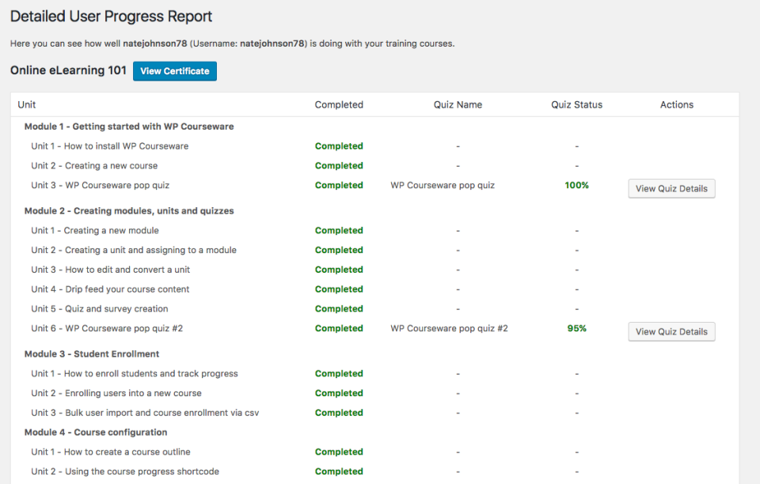The height and width of the screenshot is (484, 760).
Task: Click View Quiz Details for pop quiz #2
Action: coord(671,331)
